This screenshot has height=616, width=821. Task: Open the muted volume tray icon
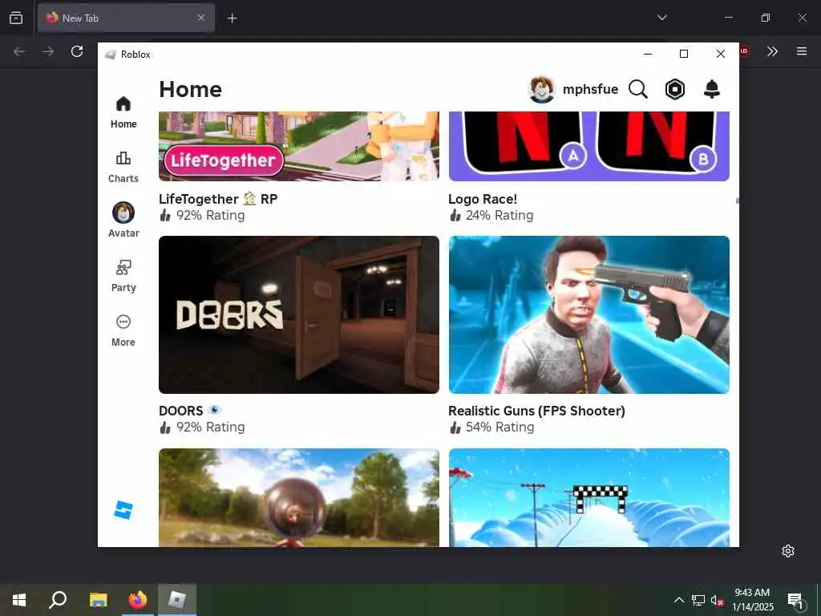point(717,600)
